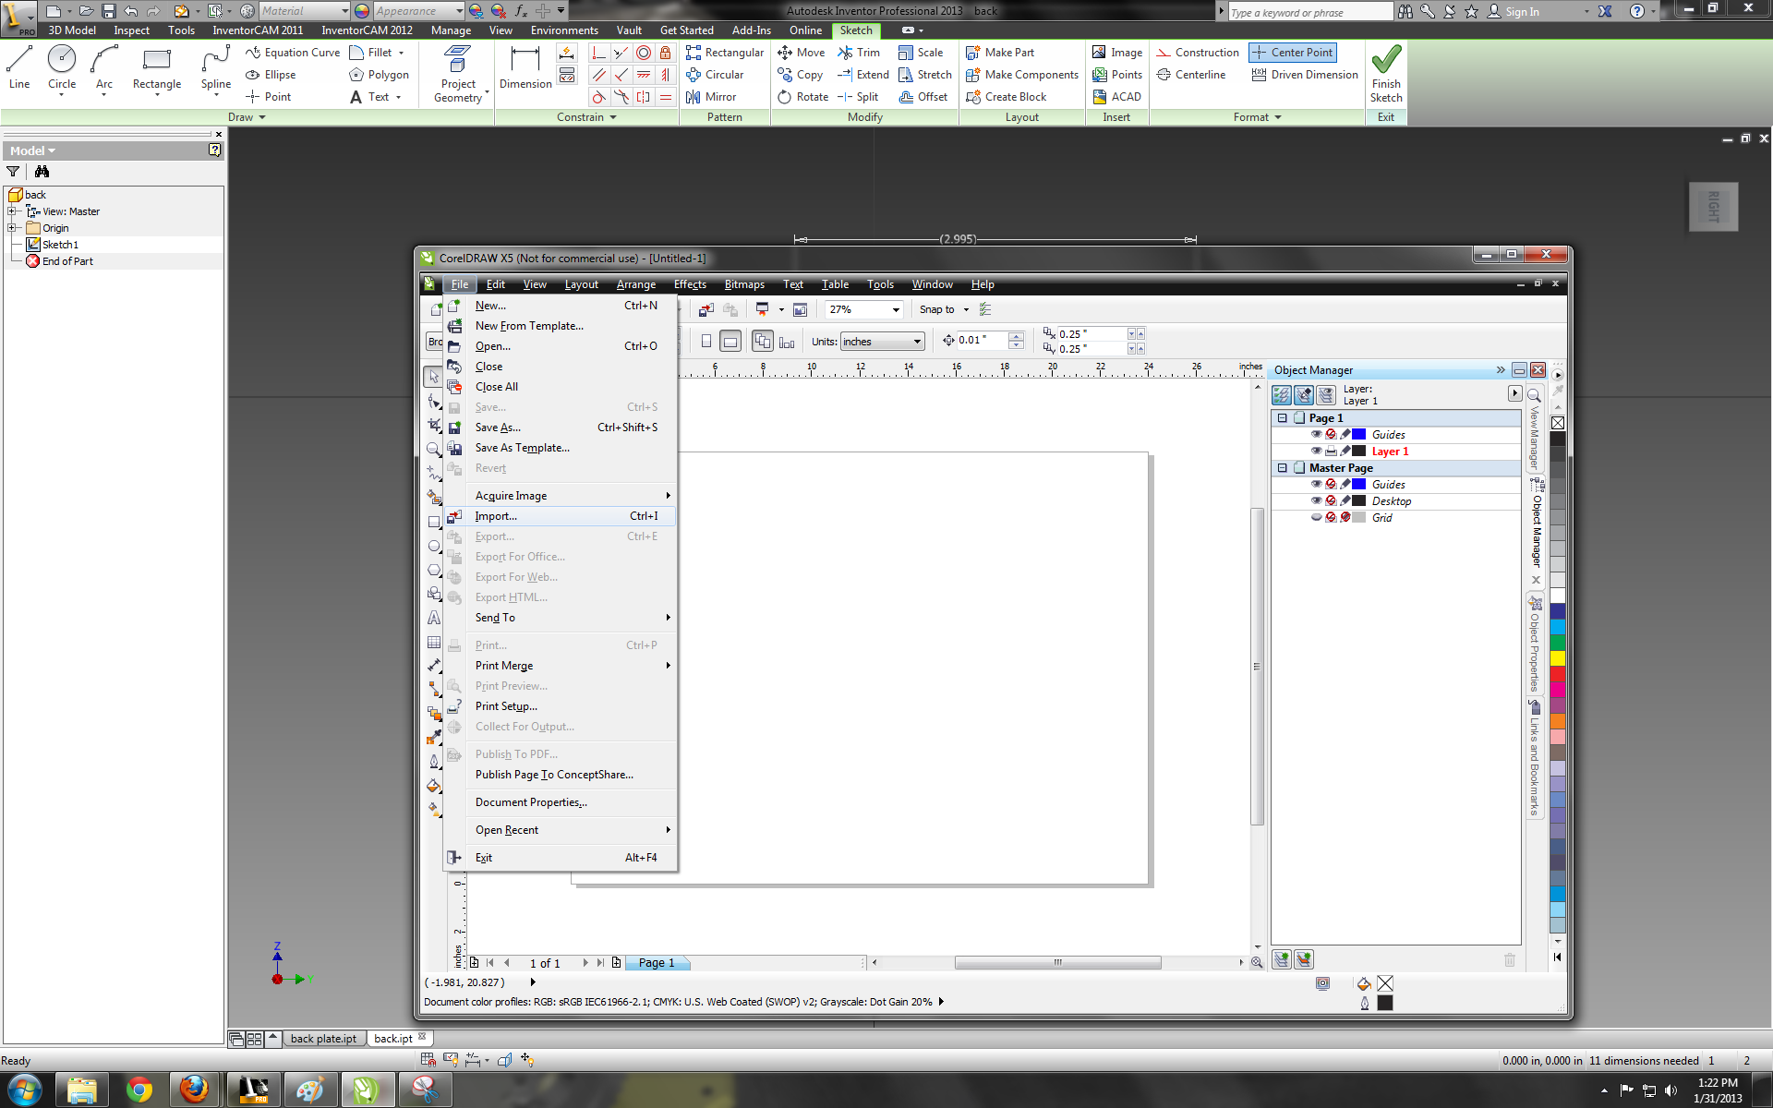Open Firefox from Windows taskbar
The height and width of the screenshot is (1108, 1773).
point(194,1090)
